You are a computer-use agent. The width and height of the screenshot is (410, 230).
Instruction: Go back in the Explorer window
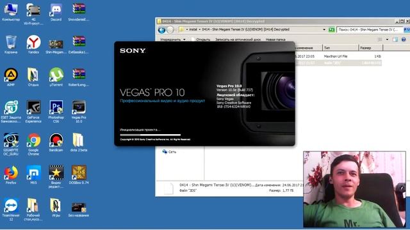pos(161,30)
